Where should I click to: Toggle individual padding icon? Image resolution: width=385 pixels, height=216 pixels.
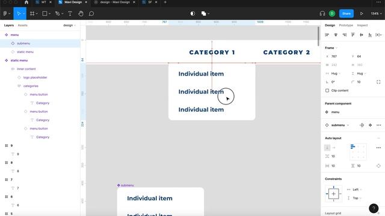tap(378, 166)
